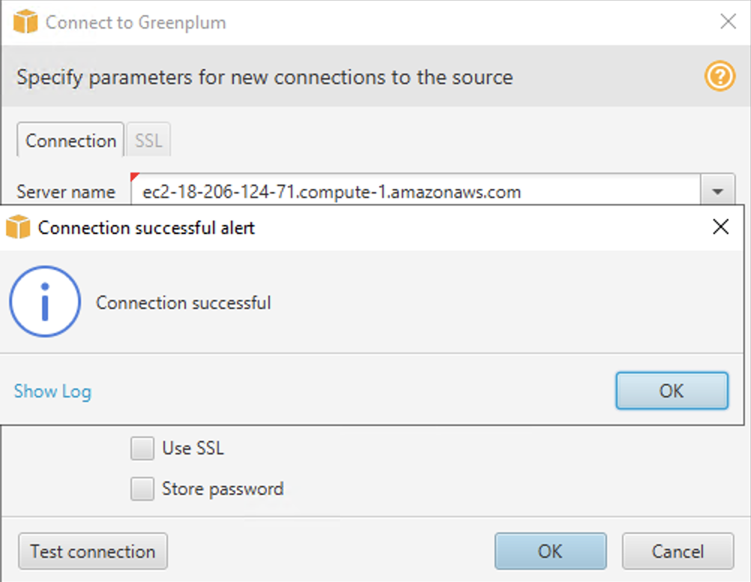This screenshot has width=751, height=582.
Task: Click the Specify parameters header area
Action: [x=263, y=76]
